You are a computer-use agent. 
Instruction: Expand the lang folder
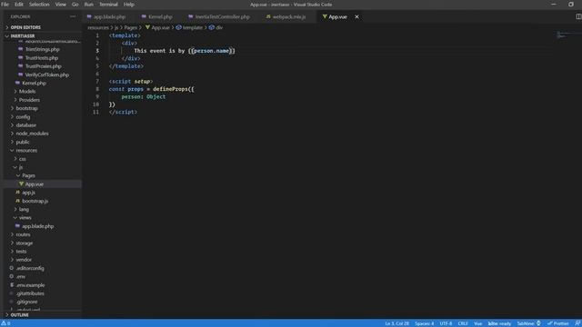(x=24, y=210)
